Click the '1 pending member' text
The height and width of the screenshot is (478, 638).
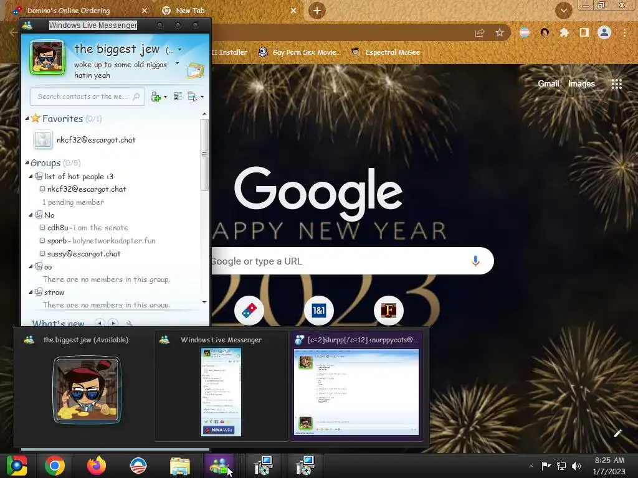tap(74, 202)
